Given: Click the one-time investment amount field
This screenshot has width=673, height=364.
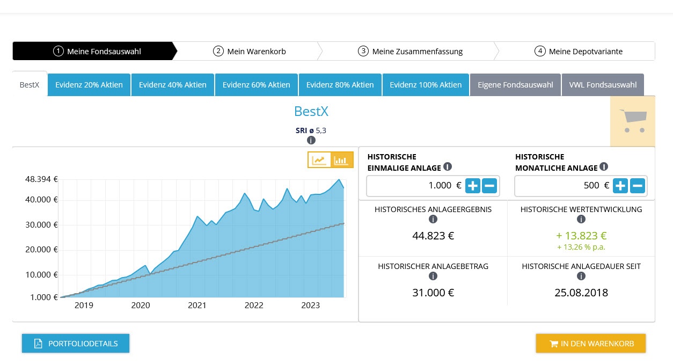Looking at the screenshot, I should click(413, 186).
